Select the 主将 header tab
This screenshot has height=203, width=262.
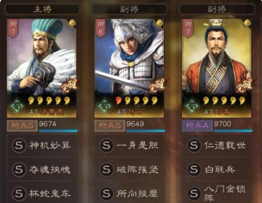click(x=42, y=9)
